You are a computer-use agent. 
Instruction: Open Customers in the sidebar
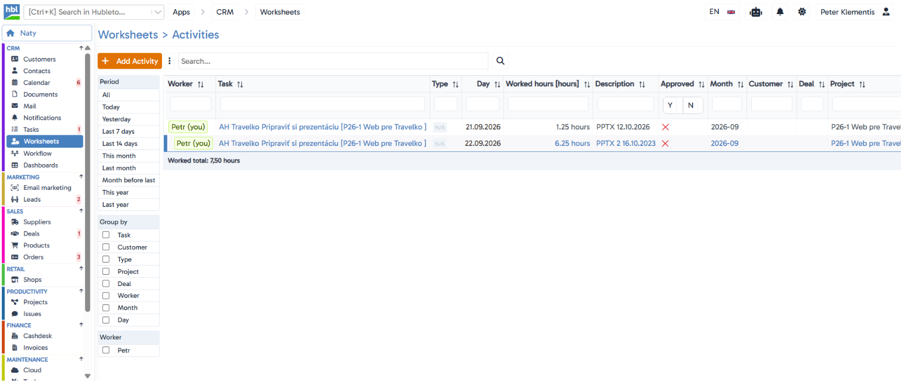coord(39,59)
